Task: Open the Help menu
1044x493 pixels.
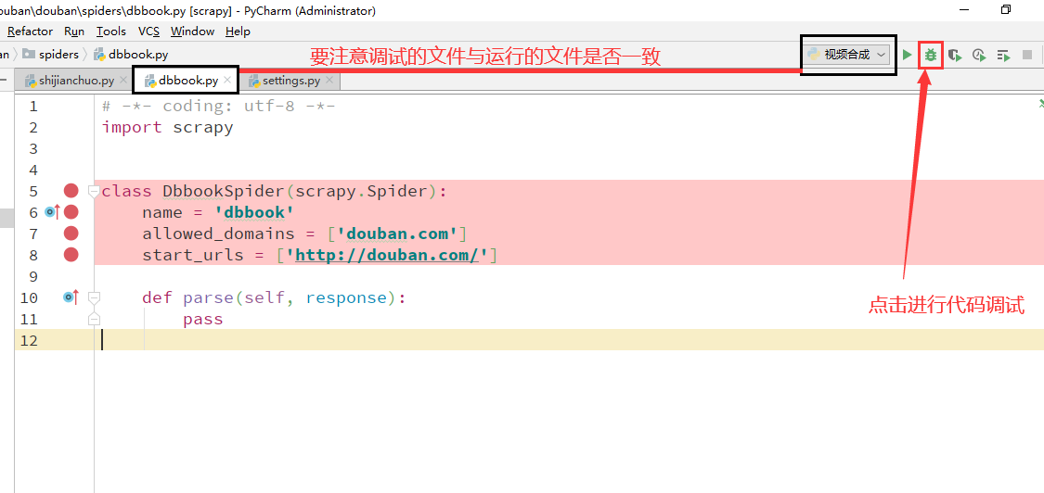Action: point(238,32)
